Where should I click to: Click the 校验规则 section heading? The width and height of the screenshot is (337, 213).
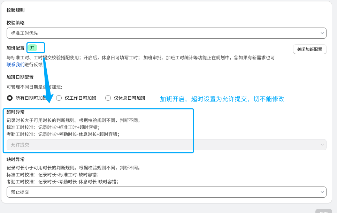click(x=16, y=10)
